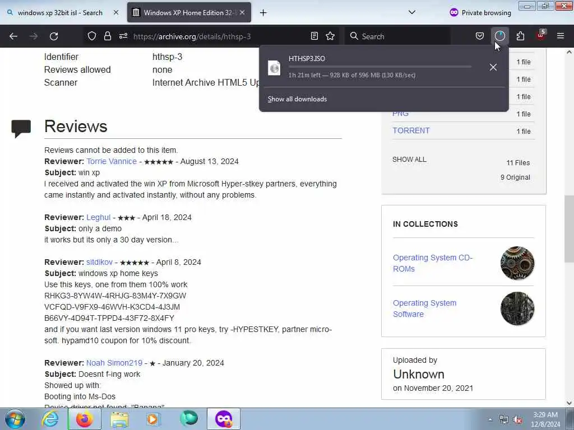Toggle reader view icon

click(314, 36)
